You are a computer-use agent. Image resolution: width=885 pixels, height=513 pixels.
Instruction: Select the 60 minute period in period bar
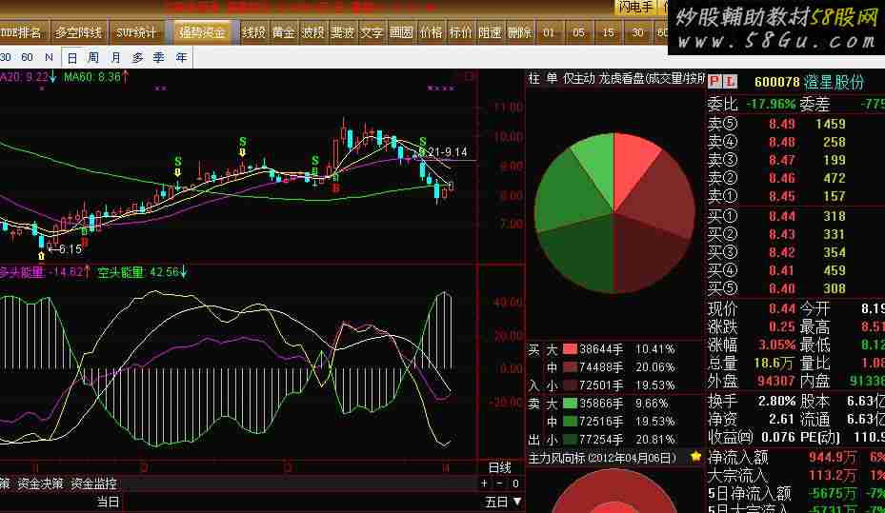click(x=27, y=57)
